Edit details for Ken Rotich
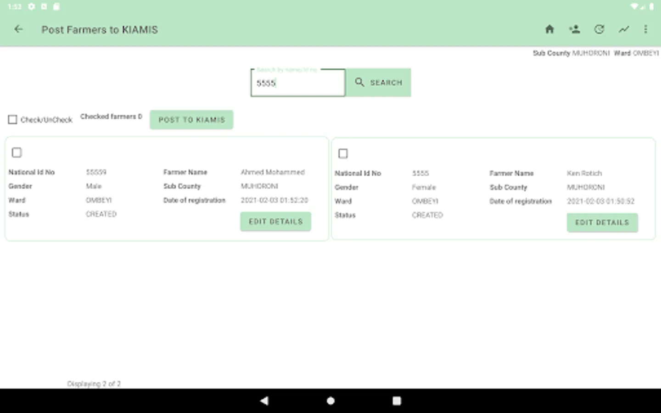 pyautogui.click(x=602, y=223)
